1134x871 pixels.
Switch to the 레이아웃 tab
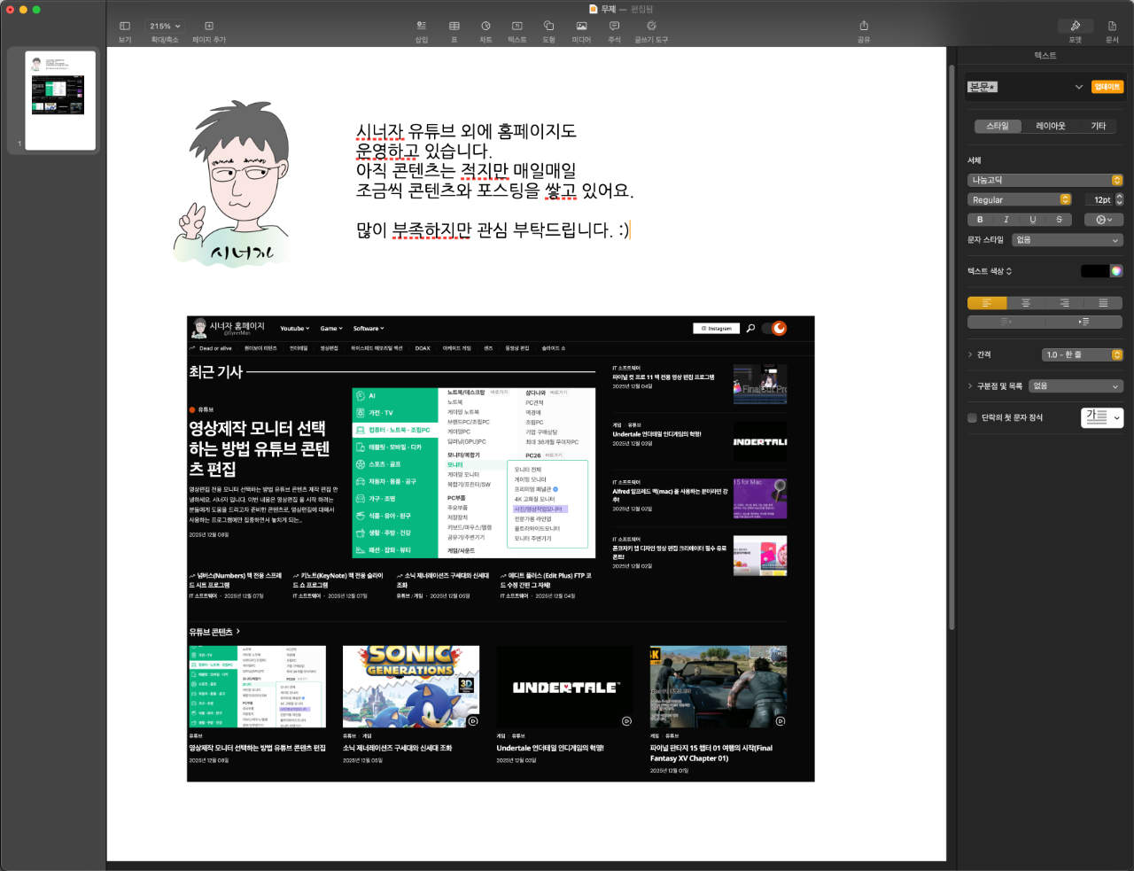[1050, 126]
